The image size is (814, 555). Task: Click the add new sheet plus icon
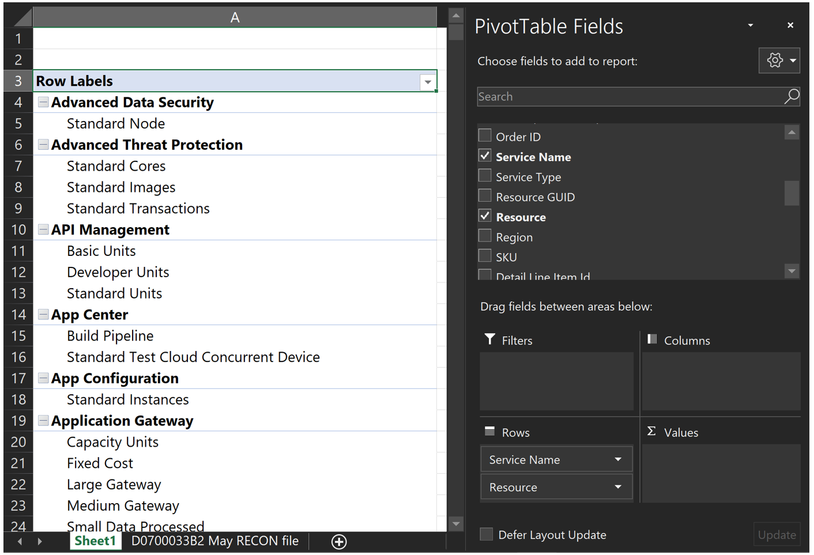point(339,542)
